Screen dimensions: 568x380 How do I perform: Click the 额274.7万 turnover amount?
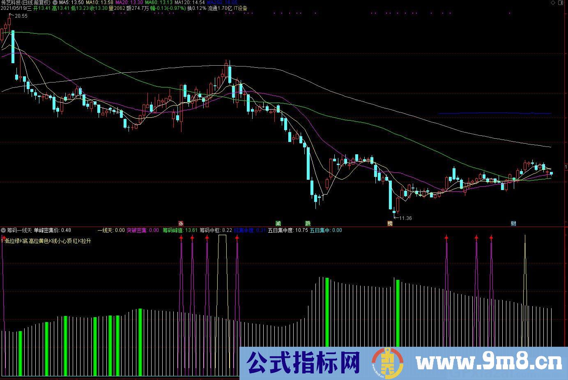[x=138, y=8]
